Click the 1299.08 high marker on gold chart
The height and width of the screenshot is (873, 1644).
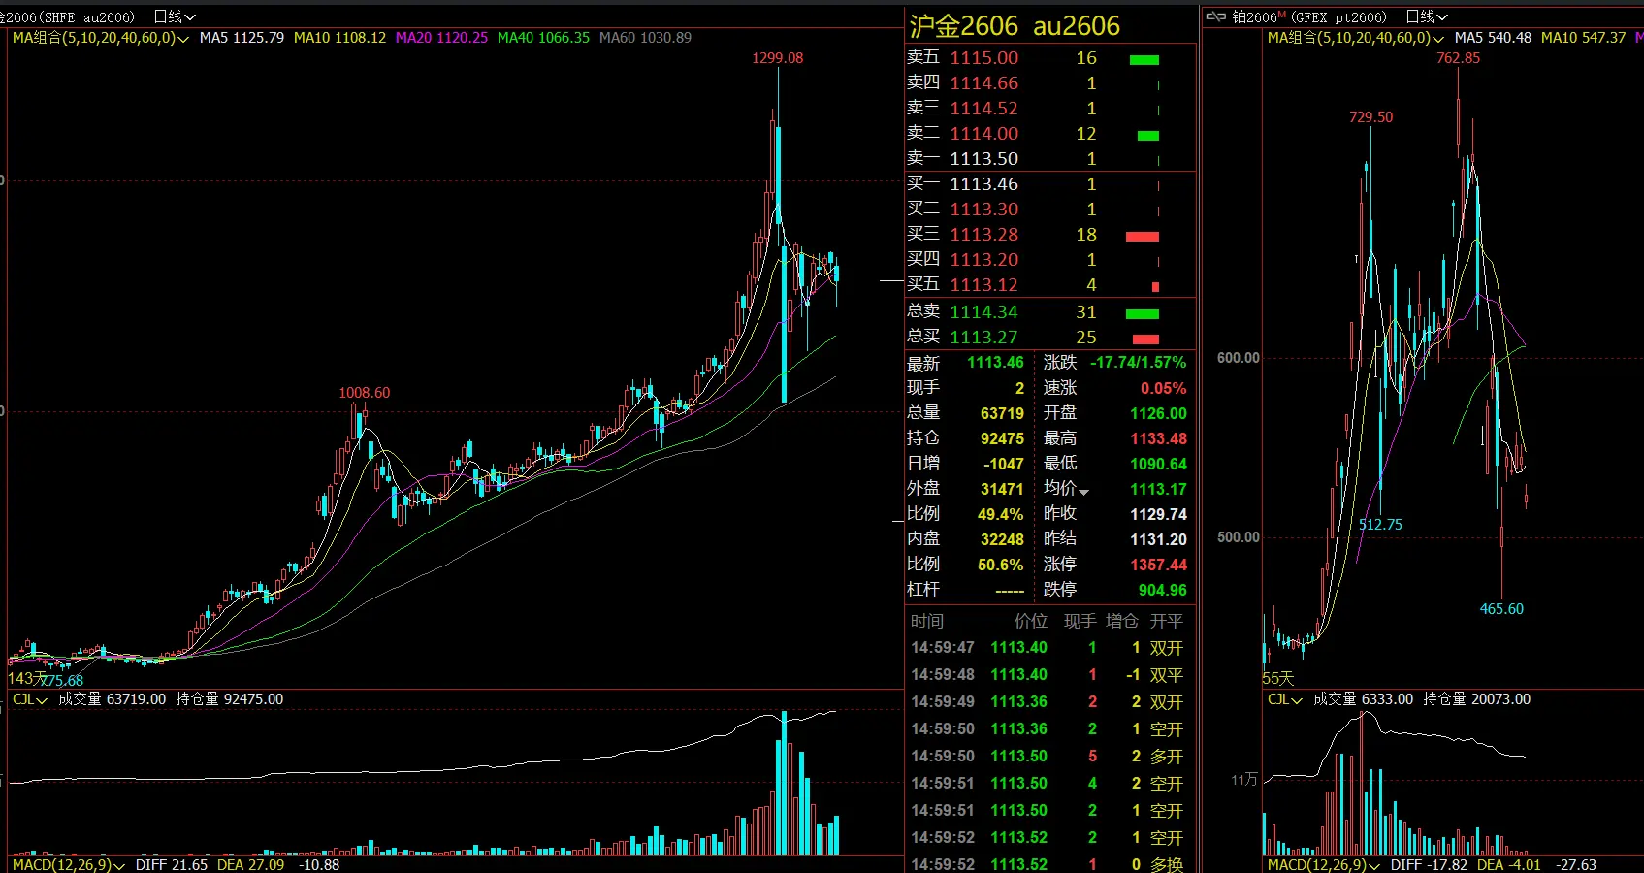coord(777,58)
